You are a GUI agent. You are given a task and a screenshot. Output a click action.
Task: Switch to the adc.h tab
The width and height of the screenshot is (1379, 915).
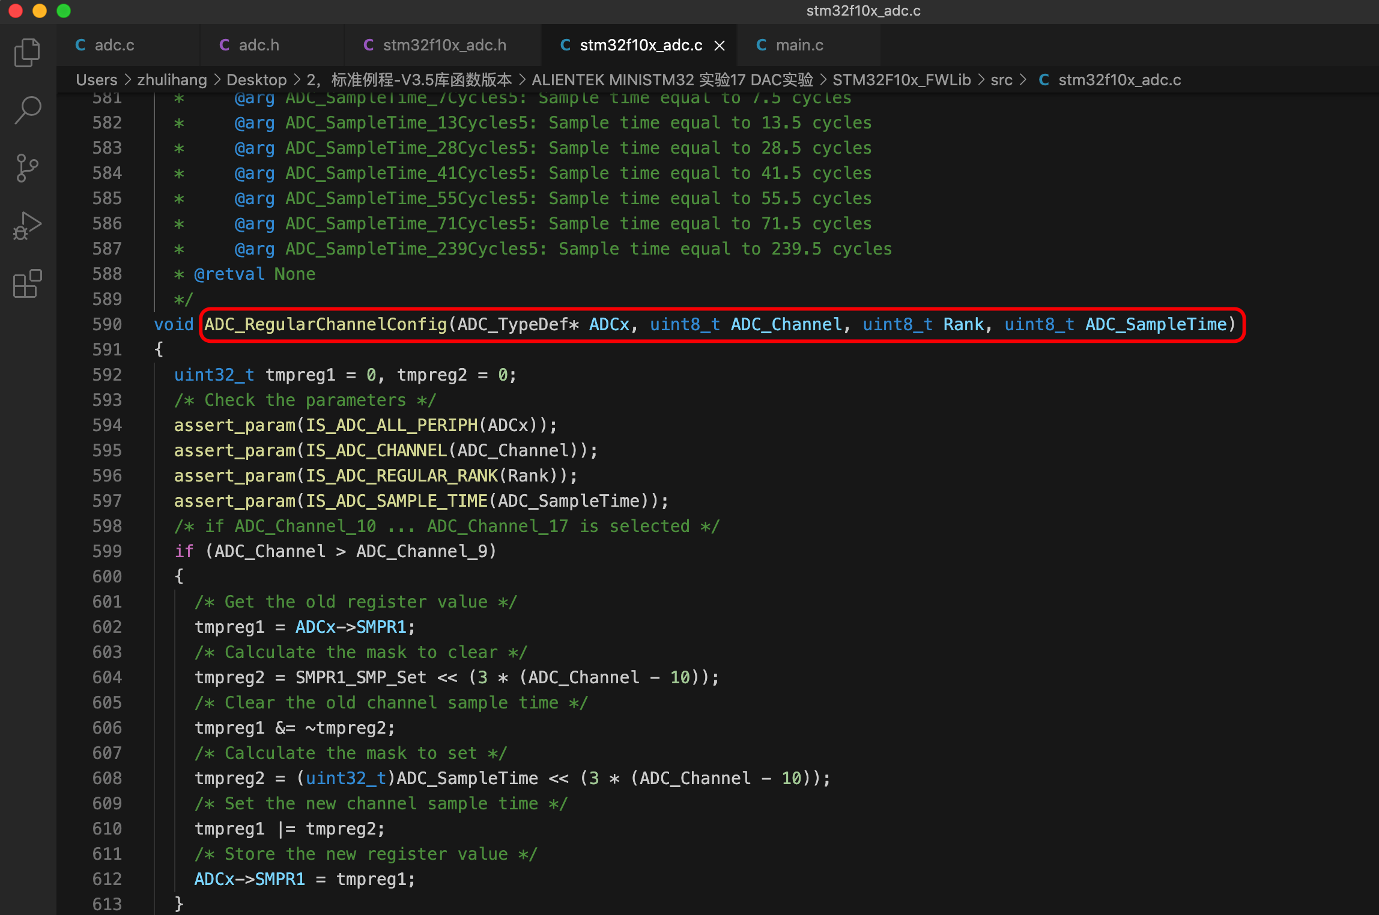coord(259,45)
